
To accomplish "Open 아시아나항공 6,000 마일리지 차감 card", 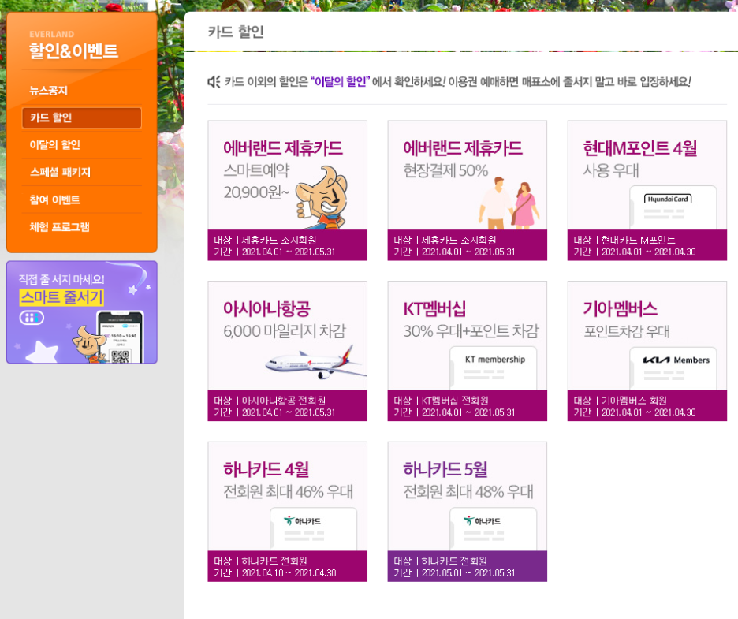I will (x=288, y=351).
